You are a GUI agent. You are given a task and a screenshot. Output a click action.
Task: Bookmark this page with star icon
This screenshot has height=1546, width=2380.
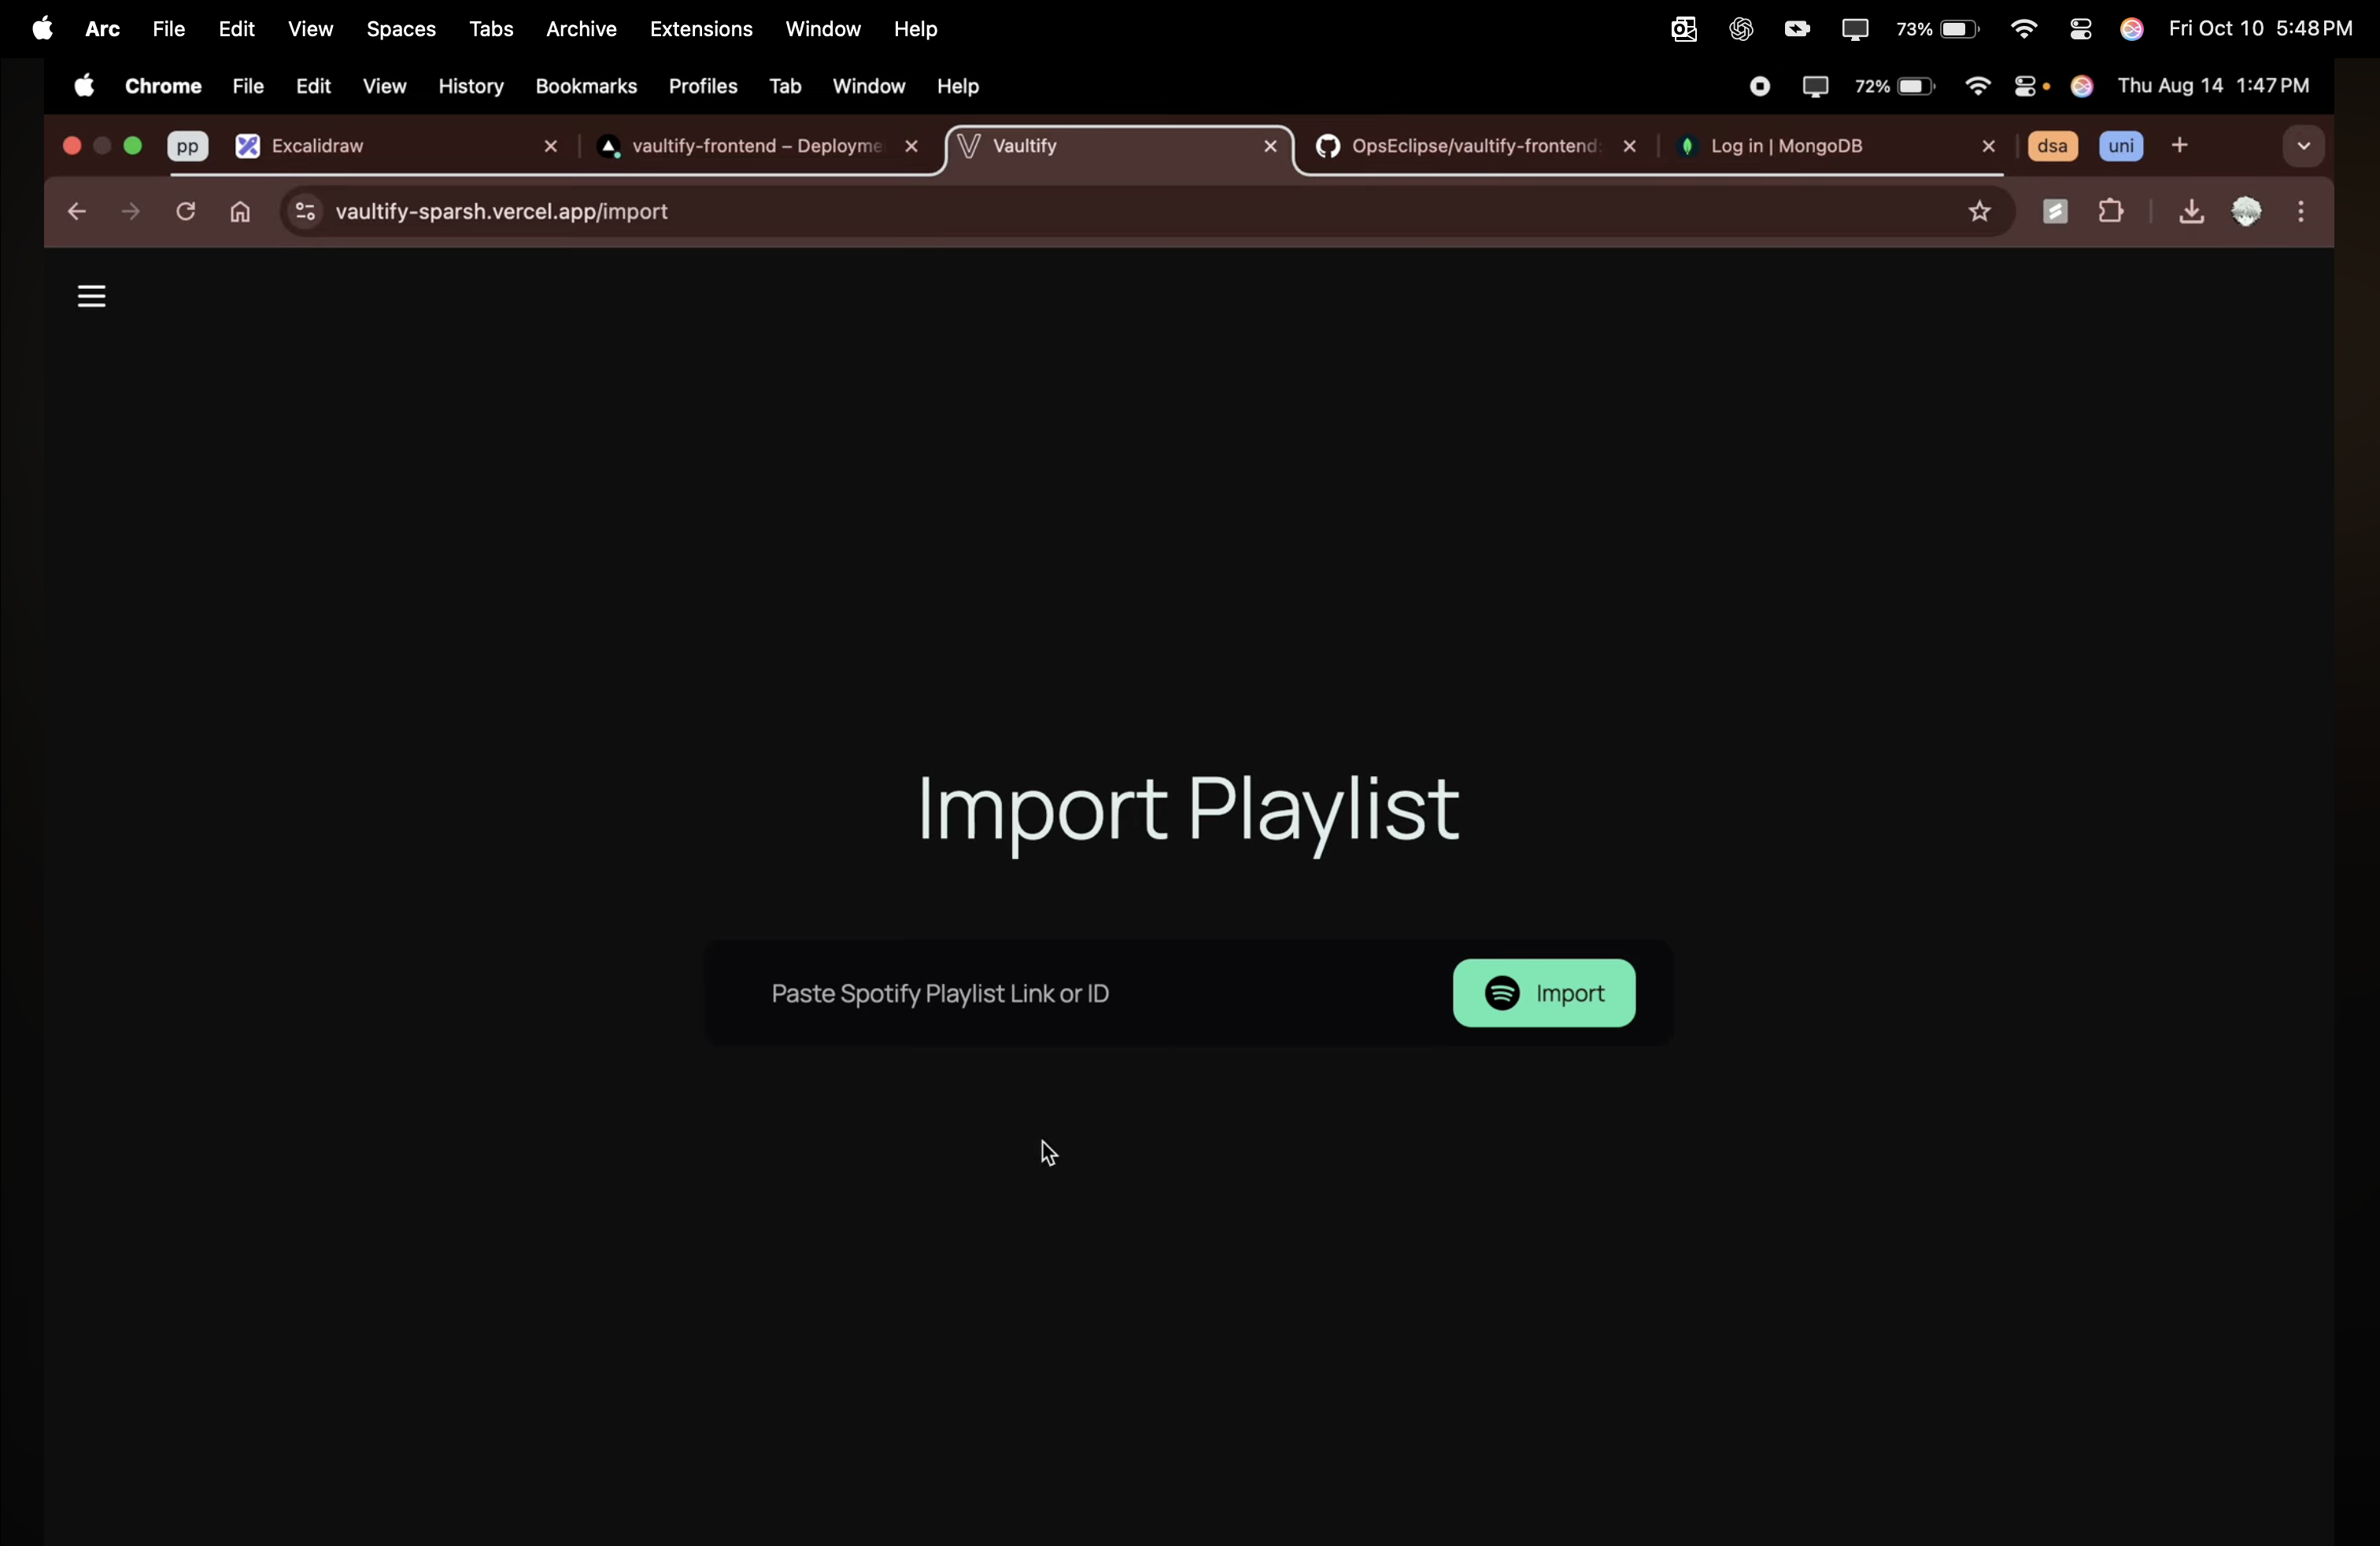coord(1979,212)
